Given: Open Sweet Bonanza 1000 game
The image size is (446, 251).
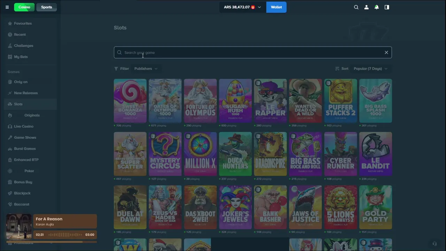Looking at the screenshot, I should (x=130, y=101).
